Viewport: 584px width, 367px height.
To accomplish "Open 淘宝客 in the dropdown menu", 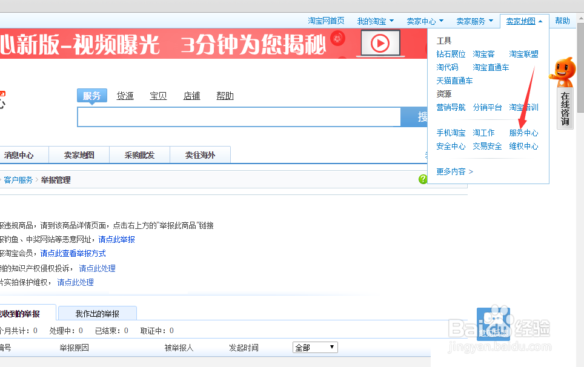I will 483,55.
